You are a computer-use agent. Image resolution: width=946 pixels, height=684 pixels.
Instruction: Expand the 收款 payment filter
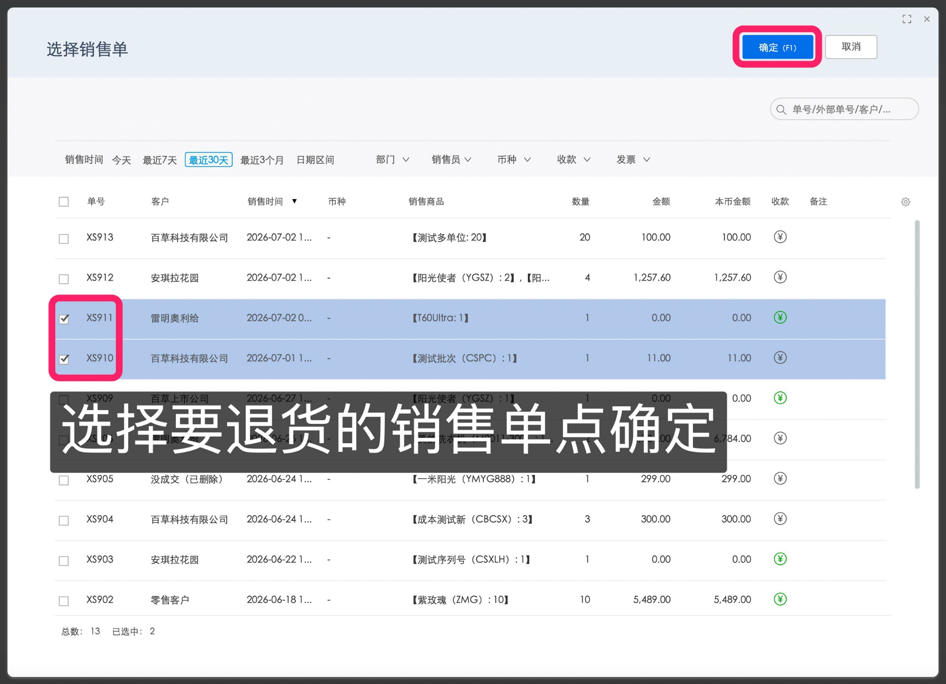(x=574, y=160)
